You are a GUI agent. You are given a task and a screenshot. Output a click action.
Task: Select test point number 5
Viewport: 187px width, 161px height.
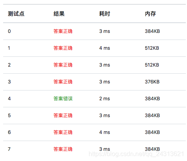tap(9, 116)
